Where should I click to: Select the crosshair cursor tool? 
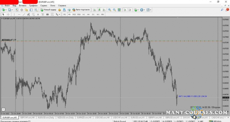[x=8, y=14]
